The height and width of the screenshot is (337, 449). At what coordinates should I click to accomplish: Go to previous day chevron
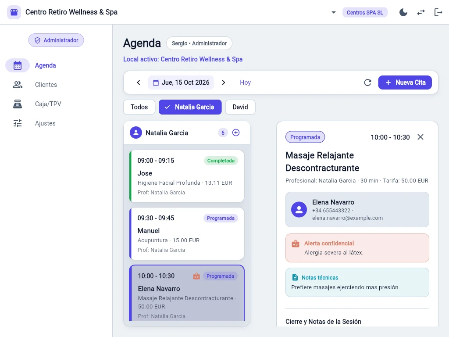[139, 82]
